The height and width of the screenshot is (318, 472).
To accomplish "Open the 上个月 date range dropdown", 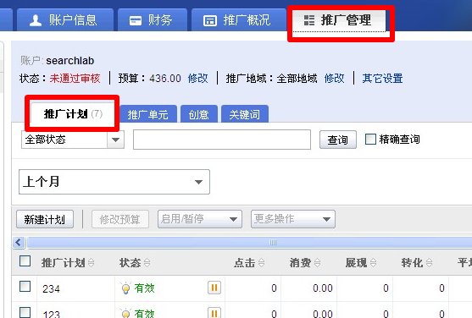I will click(114, 182).
